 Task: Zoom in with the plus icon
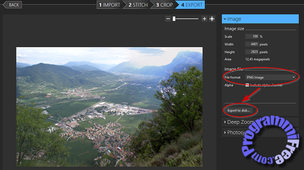click(x=204, y=19)
